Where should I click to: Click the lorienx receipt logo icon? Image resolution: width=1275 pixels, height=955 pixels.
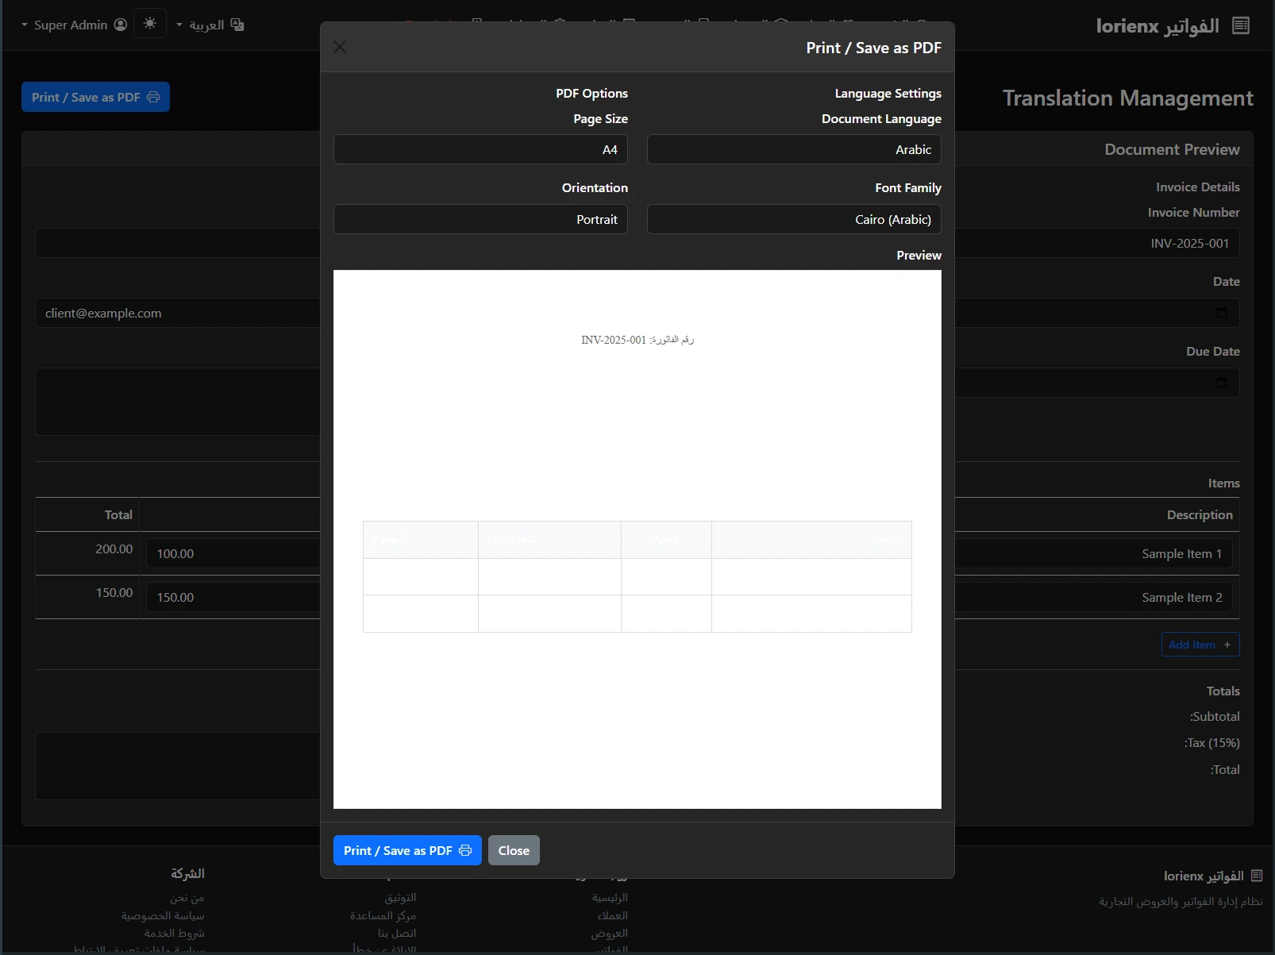click(1240, 25)
